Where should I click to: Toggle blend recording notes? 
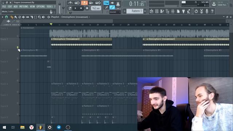tap(106, 7)
